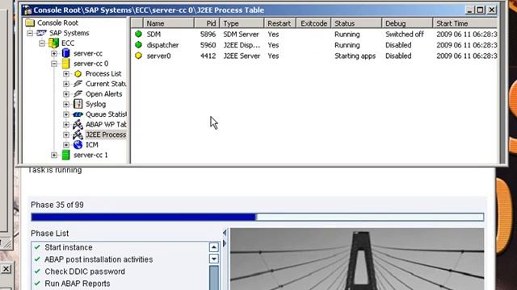
Task: Collapse the SAP Systems tree node
Action: [x=30, y=33]
